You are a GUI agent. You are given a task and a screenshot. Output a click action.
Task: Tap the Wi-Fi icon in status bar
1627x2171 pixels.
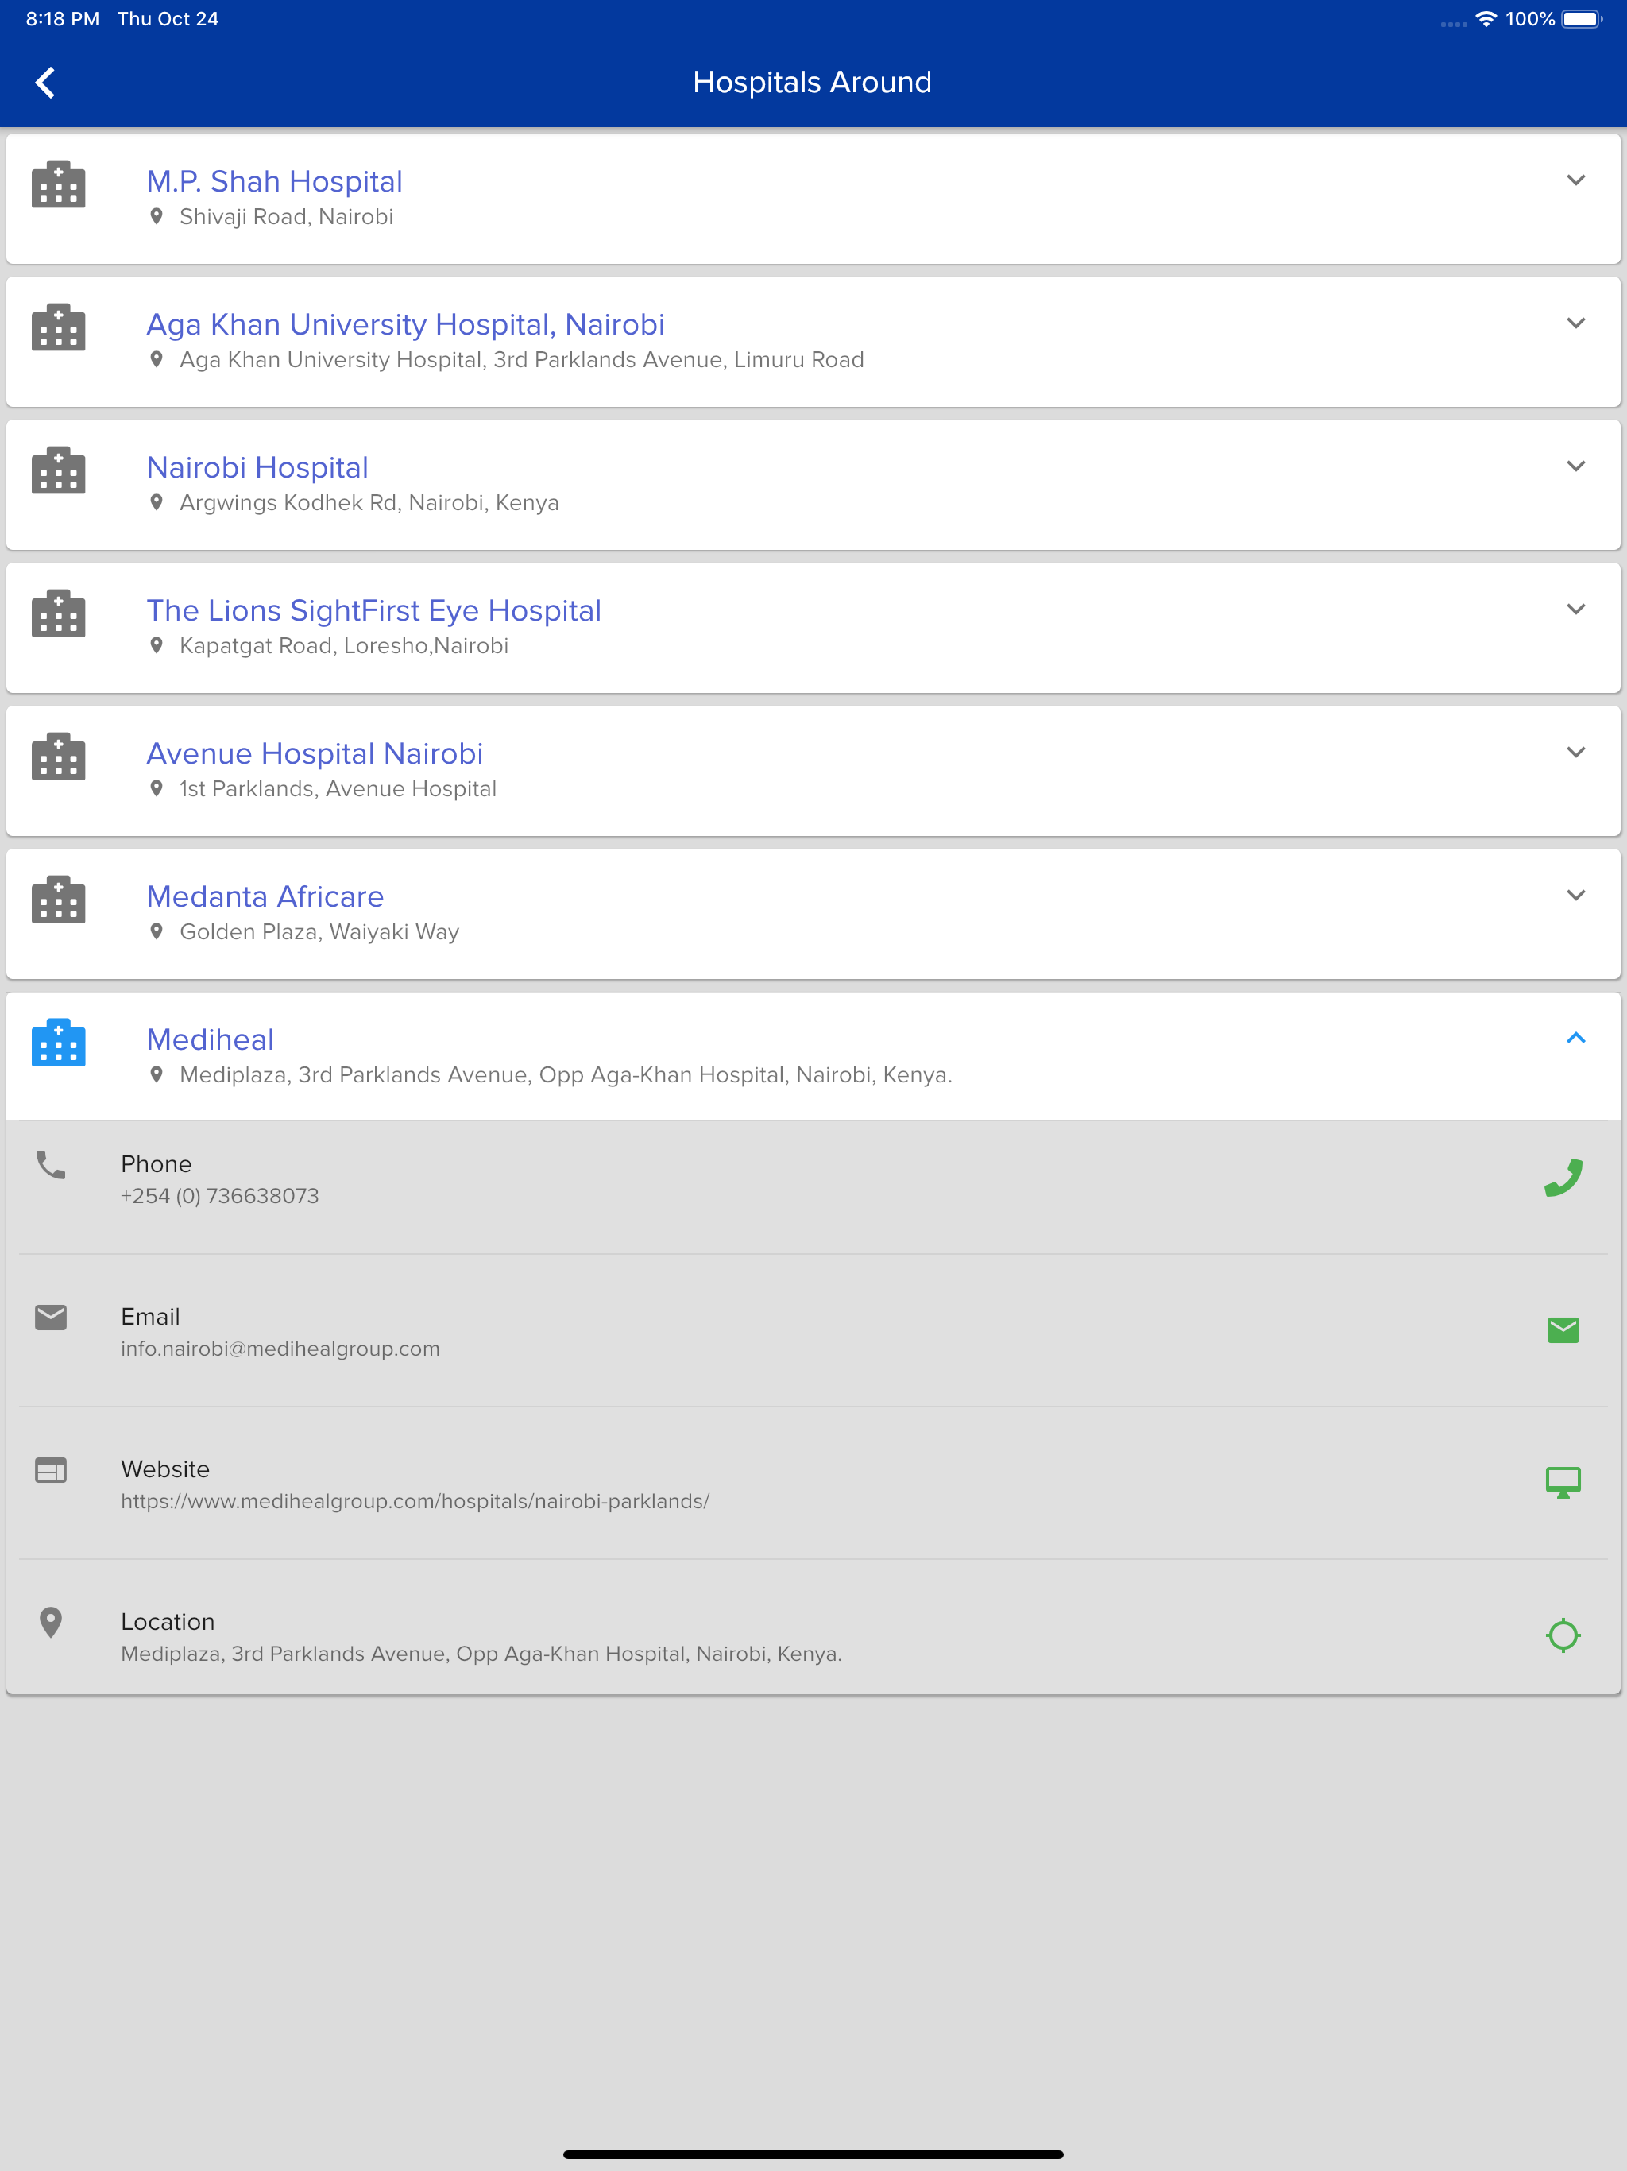(1486, 18)
